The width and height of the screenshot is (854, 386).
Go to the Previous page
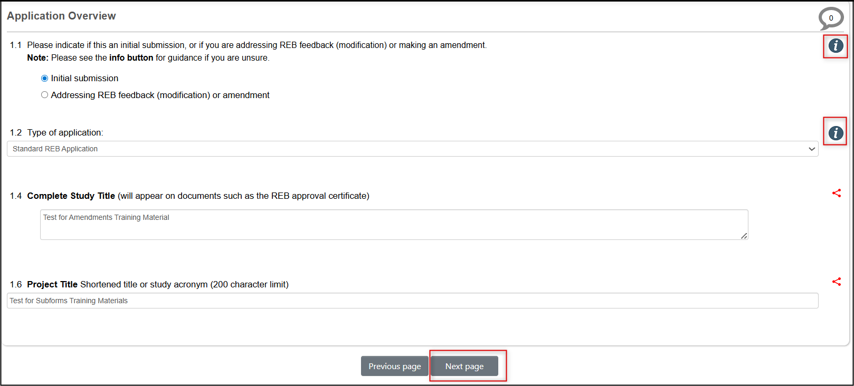click(394, 366)
